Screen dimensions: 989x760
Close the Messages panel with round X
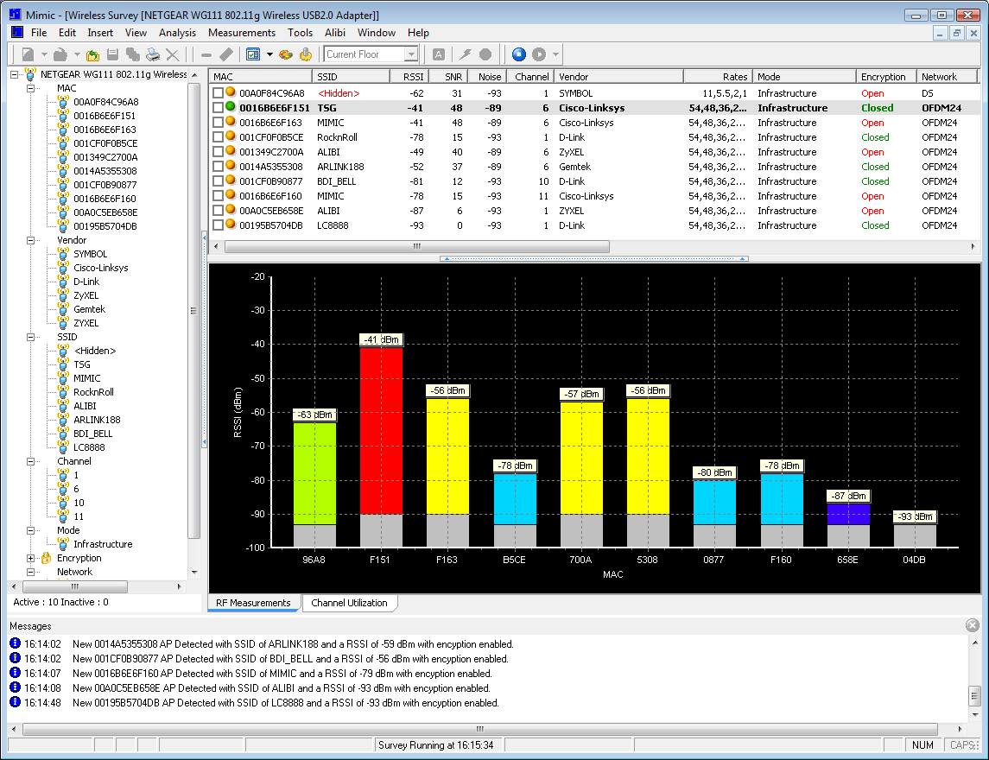point(972,625)
